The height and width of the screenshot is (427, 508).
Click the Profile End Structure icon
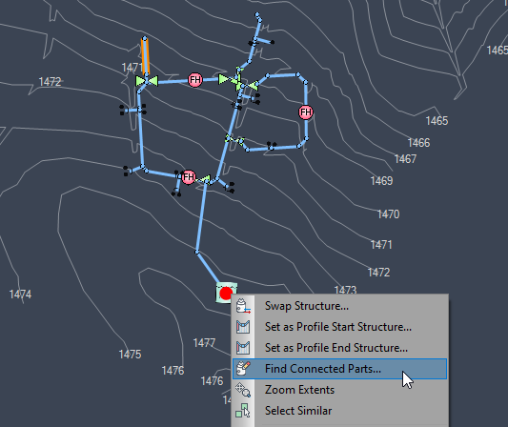243,348
